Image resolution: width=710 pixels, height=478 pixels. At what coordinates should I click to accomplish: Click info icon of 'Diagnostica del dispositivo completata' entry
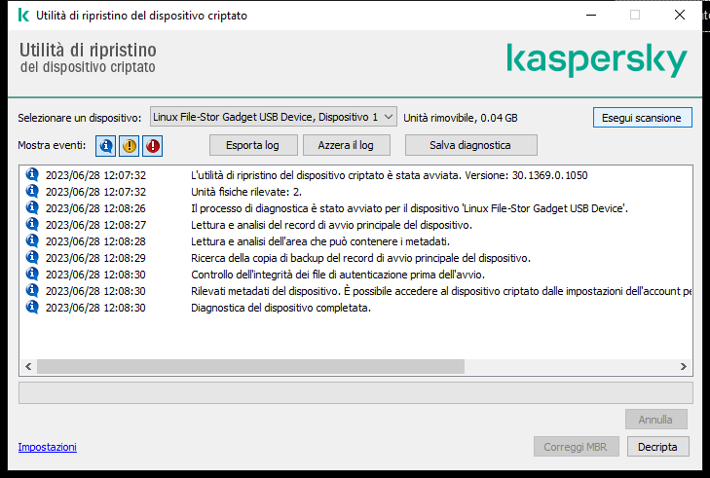[32, 308]
